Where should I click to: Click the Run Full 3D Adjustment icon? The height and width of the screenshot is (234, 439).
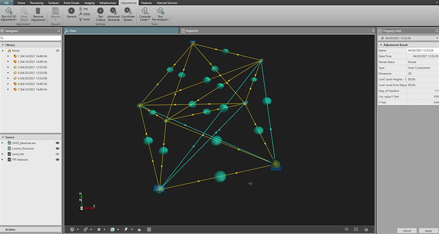point(9,10)
